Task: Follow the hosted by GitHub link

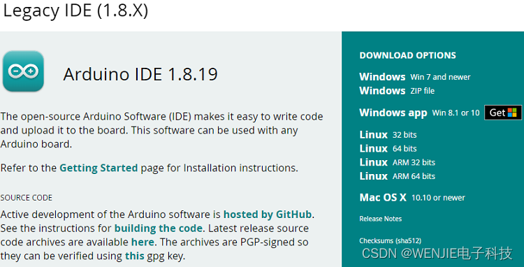Action: [268, 214]
